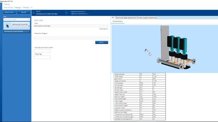Click the Description (English) input field
This screenshot has width=218, height=122.
[71, 38]
